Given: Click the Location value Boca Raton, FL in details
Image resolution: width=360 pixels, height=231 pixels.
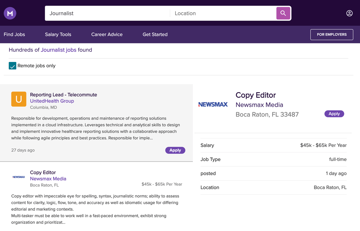Looking at the screenshot, I should pyautogui.click(x=330, y=188).
